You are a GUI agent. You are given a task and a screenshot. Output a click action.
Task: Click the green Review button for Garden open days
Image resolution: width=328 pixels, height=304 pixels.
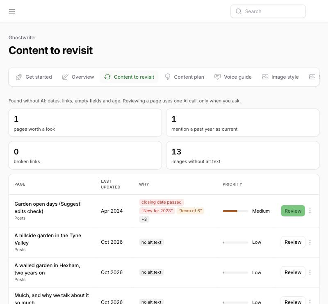tap(293, 211)
